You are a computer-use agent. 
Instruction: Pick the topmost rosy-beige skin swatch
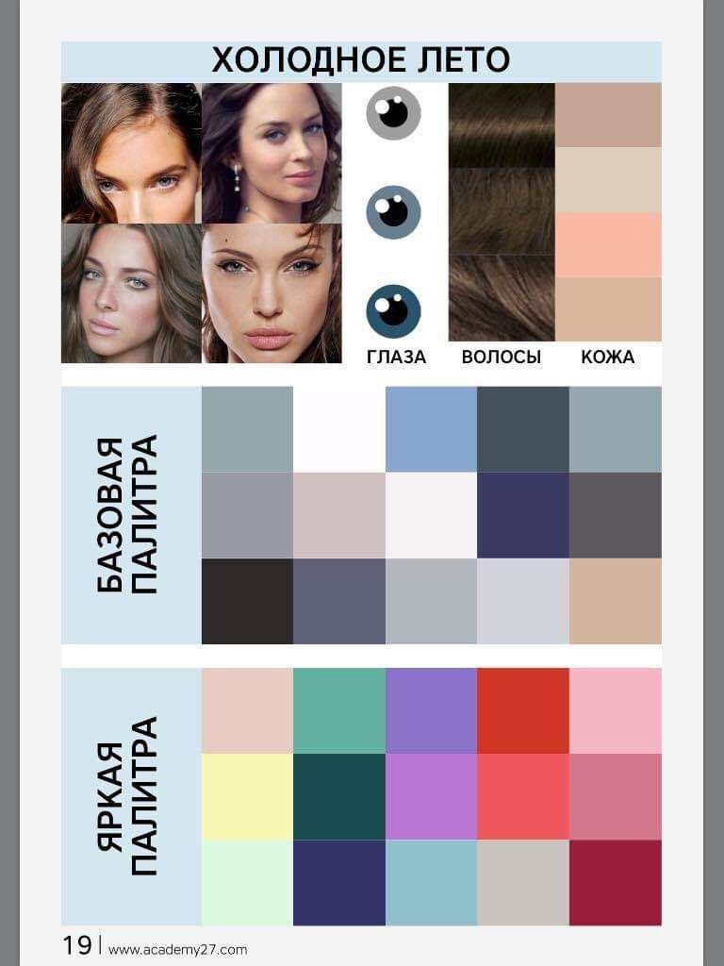[608, 115]
